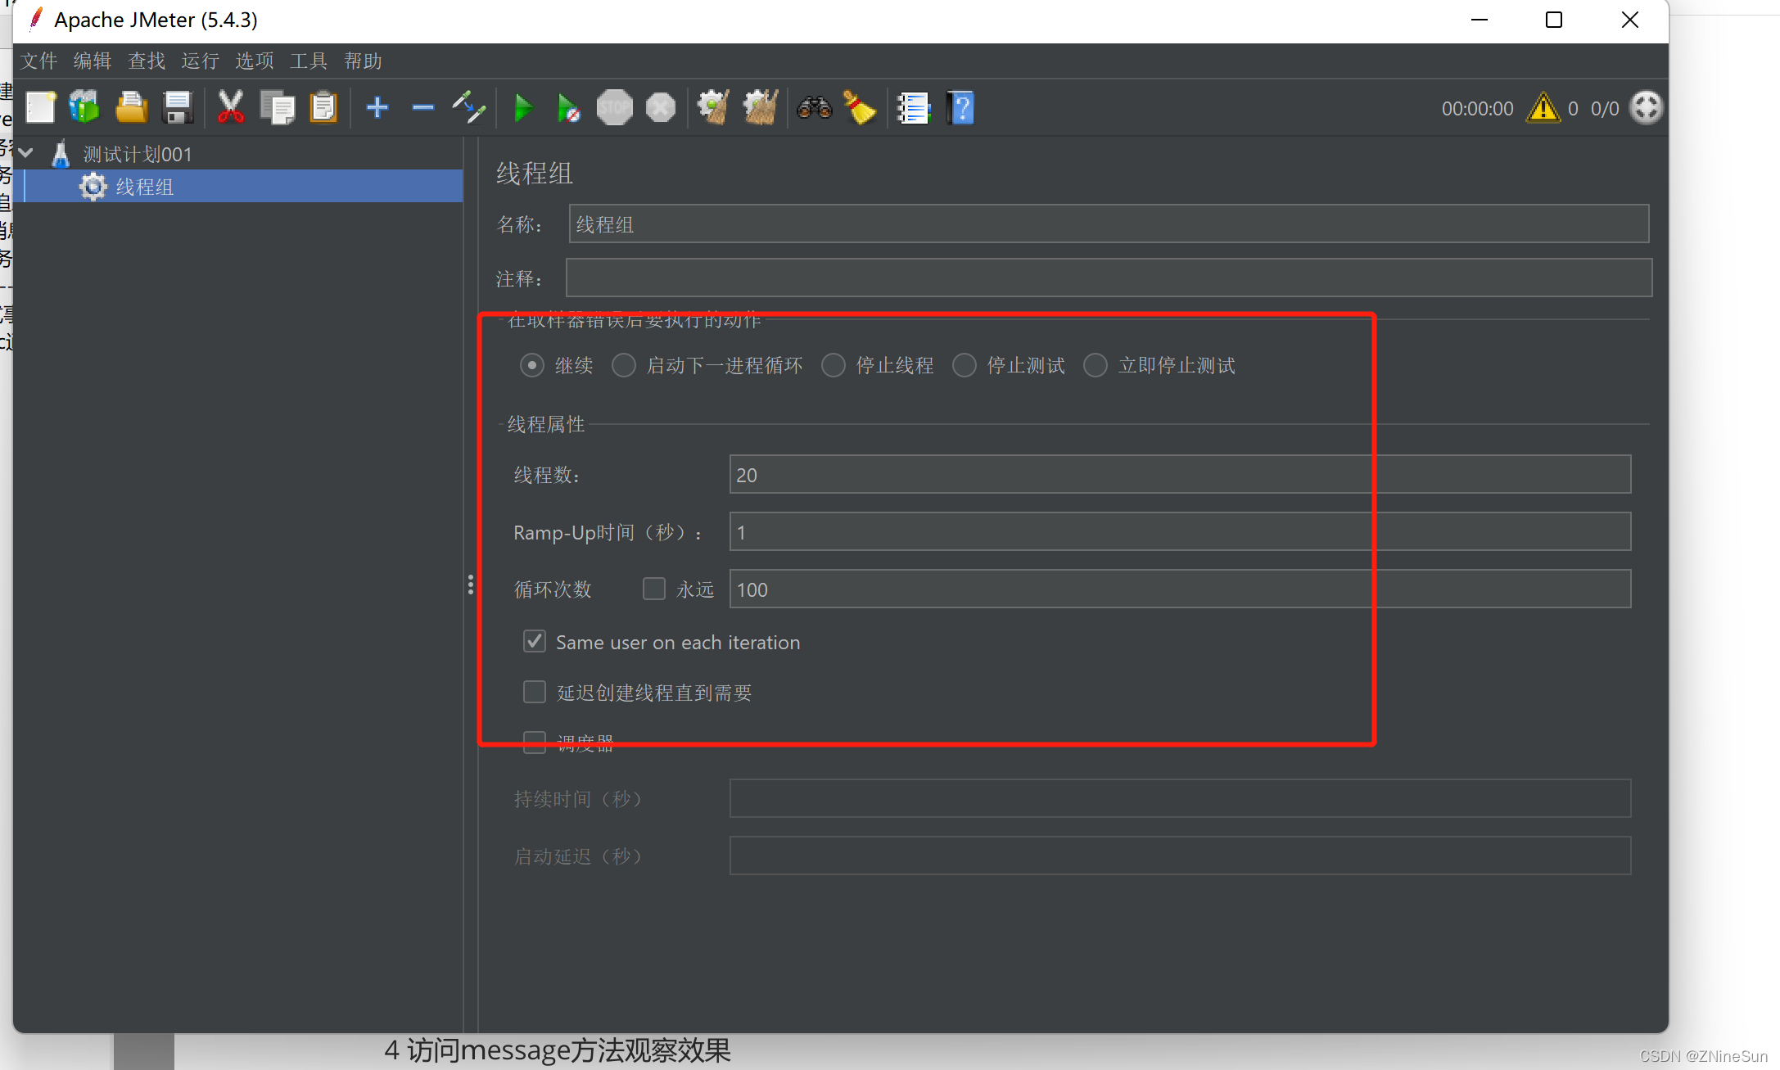The width and height of the screenshot is (1780, 1070).
Task: Enable 延迟创建线程直到需要 checkbox
Action: click(535, 691)
